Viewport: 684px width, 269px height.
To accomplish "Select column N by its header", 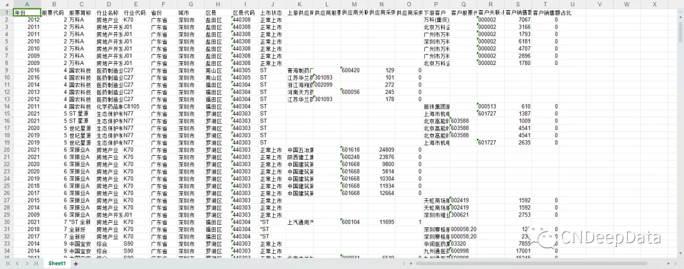I will [x=382, y=4].
